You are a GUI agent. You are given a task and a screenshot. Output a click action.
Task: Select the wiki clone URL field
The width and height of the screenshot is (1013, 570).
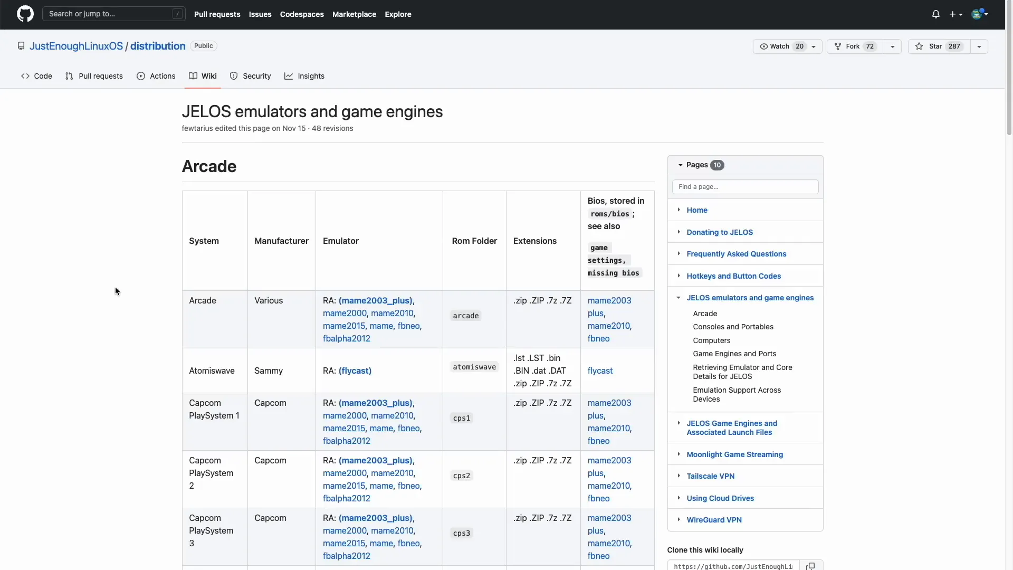tap(733, 566)
